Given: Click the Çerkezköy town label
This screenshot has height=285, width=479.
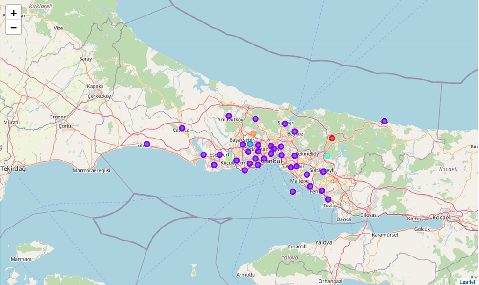Looking at the screenshot, I should pyautogui.click(x=99, y=96).
